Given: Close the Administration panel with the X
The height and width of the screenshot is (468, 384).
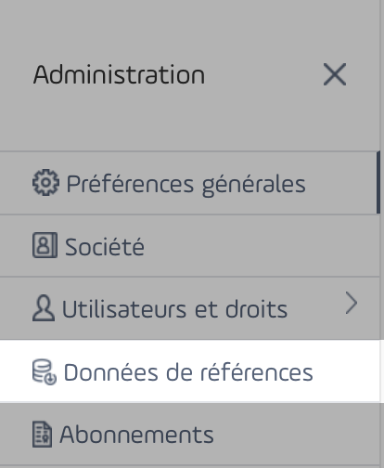Looking at the screenshot, I should 335,74.
